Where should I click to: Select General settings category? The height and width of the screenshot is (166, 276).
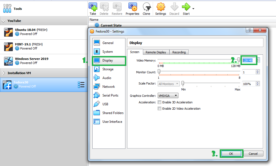pyautogui.click(x=109, y=43)
